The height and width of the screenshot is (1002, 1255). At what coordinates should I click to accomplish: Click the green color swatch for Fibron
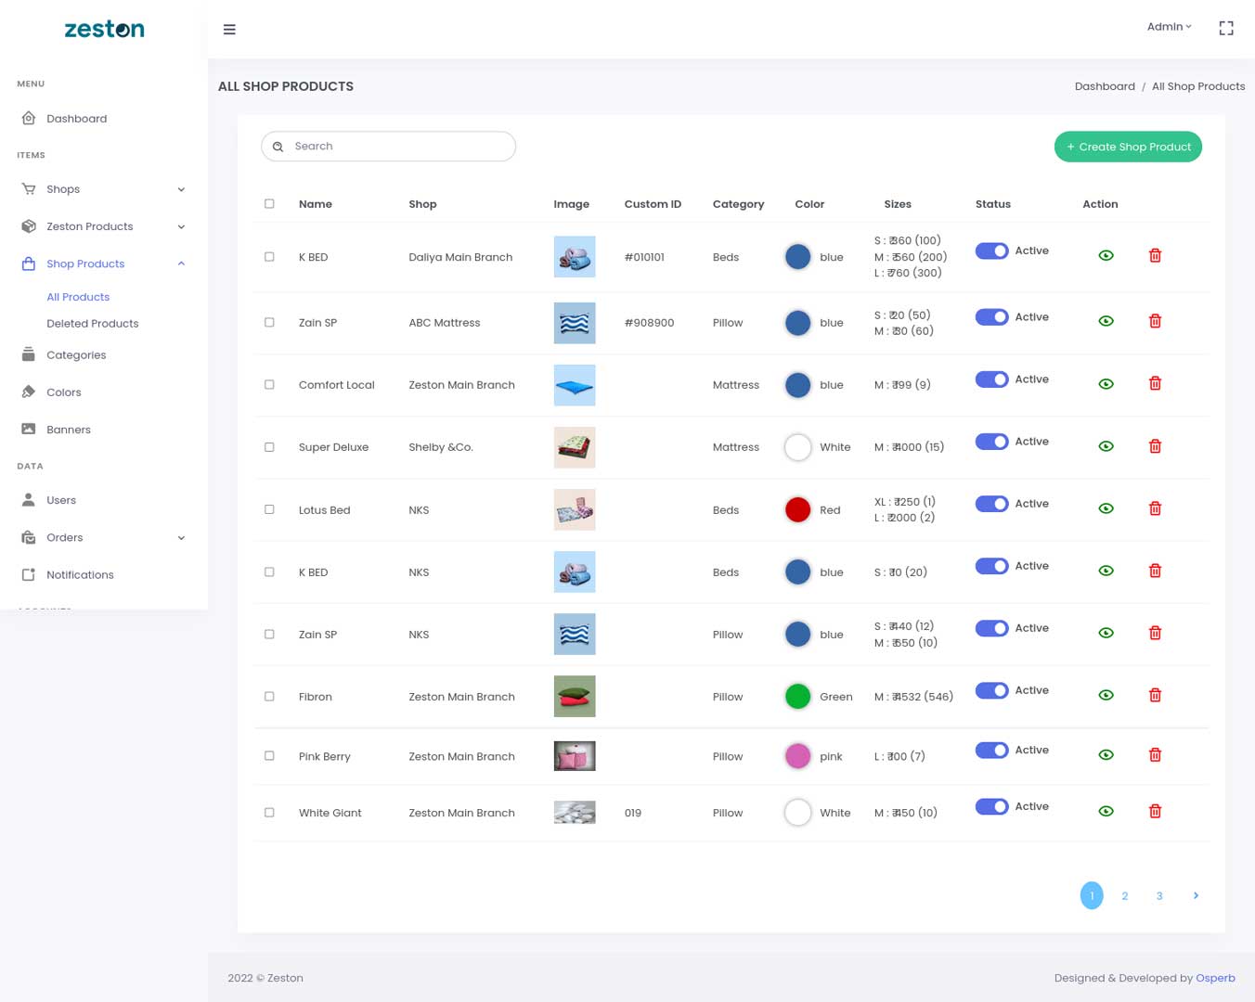coord(798,696)
